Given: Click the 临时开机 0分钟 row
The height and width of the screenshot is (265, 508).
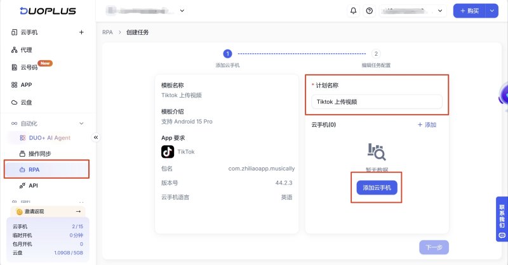Looking at the screenshot, I should 48,235.
